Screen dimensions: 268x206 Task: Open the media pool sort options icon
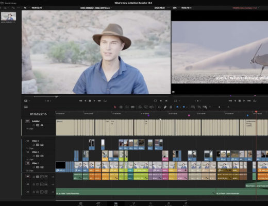(x=13, y=8)
